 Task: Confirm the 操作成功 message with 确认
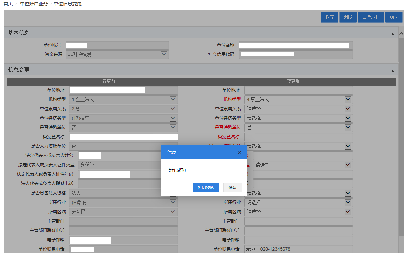[232, 188]
